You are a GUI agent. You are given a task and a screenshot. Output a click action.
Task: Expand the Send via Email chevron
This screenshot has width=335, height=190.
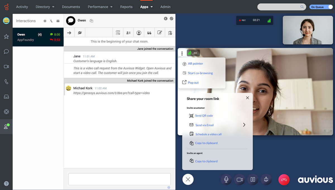(x=244, y=125)
